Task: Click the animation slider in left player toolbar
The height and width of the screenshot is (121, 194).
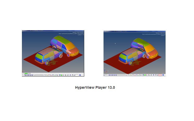Action: point(38,75)
